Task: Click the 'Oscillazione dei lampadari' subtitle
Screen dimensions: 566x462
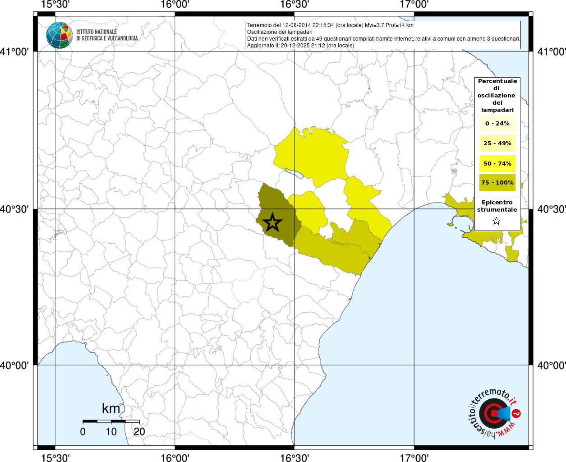Action: pos(280,32)
